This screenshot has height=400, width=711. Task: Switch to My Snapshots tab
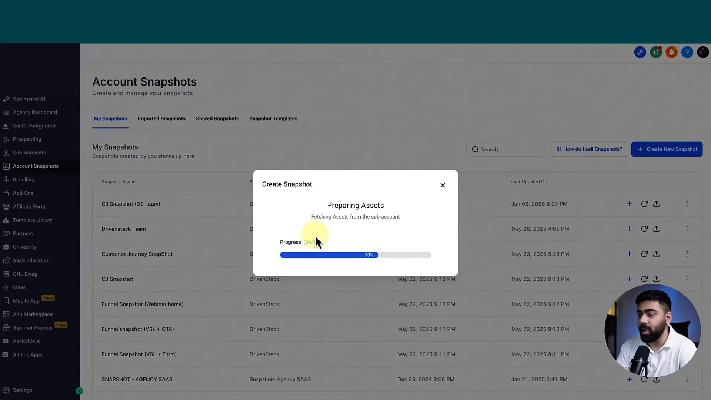110,119
